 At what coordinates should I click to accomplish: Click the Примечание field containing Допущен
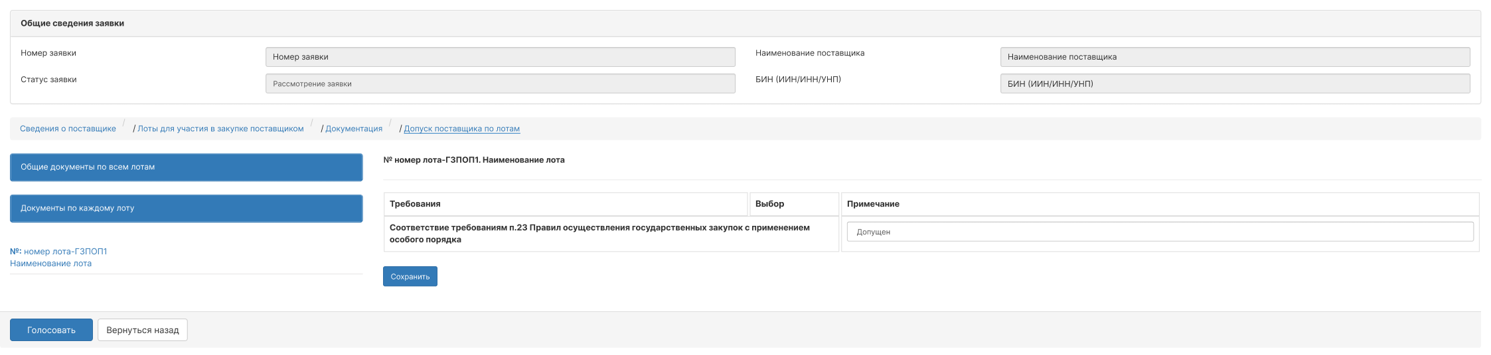pos(1160,232)
